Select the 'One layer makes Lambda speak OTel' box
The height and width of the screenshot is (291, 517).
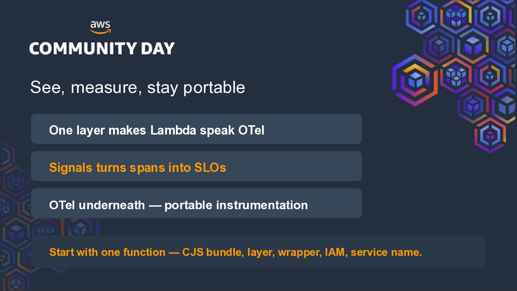tap(196, 129)
